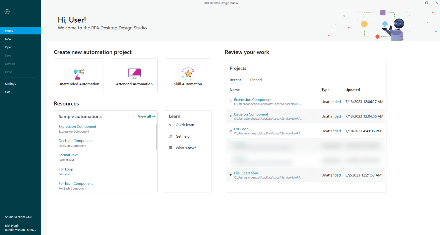
Task: Click Unattended type in For Loop row
Action: coord(331,131)
